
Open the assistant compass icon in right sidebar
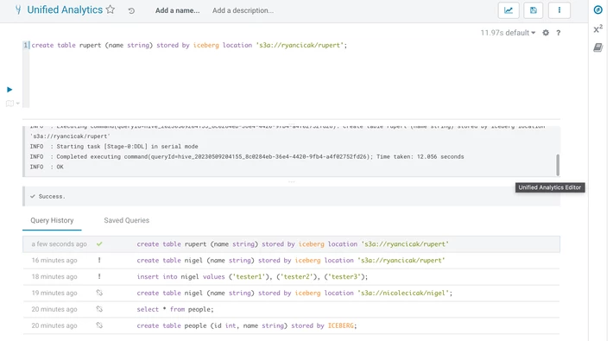tap(597, 9)
